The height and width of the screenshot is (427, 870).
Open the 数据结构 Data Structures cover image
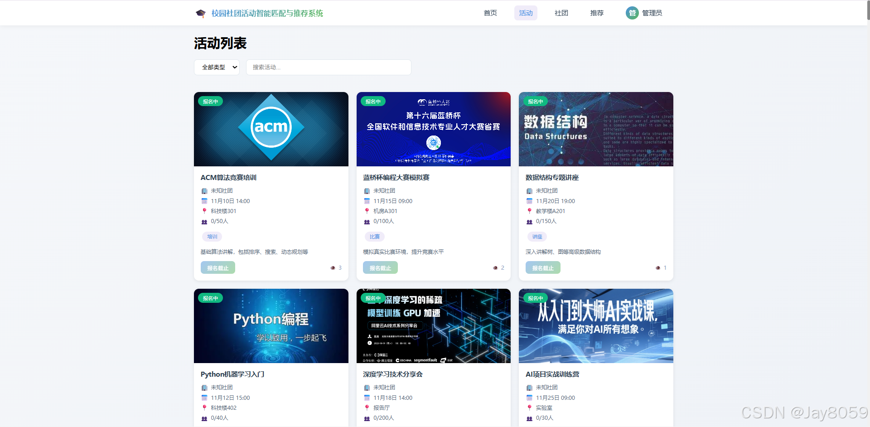pos(596,129)
